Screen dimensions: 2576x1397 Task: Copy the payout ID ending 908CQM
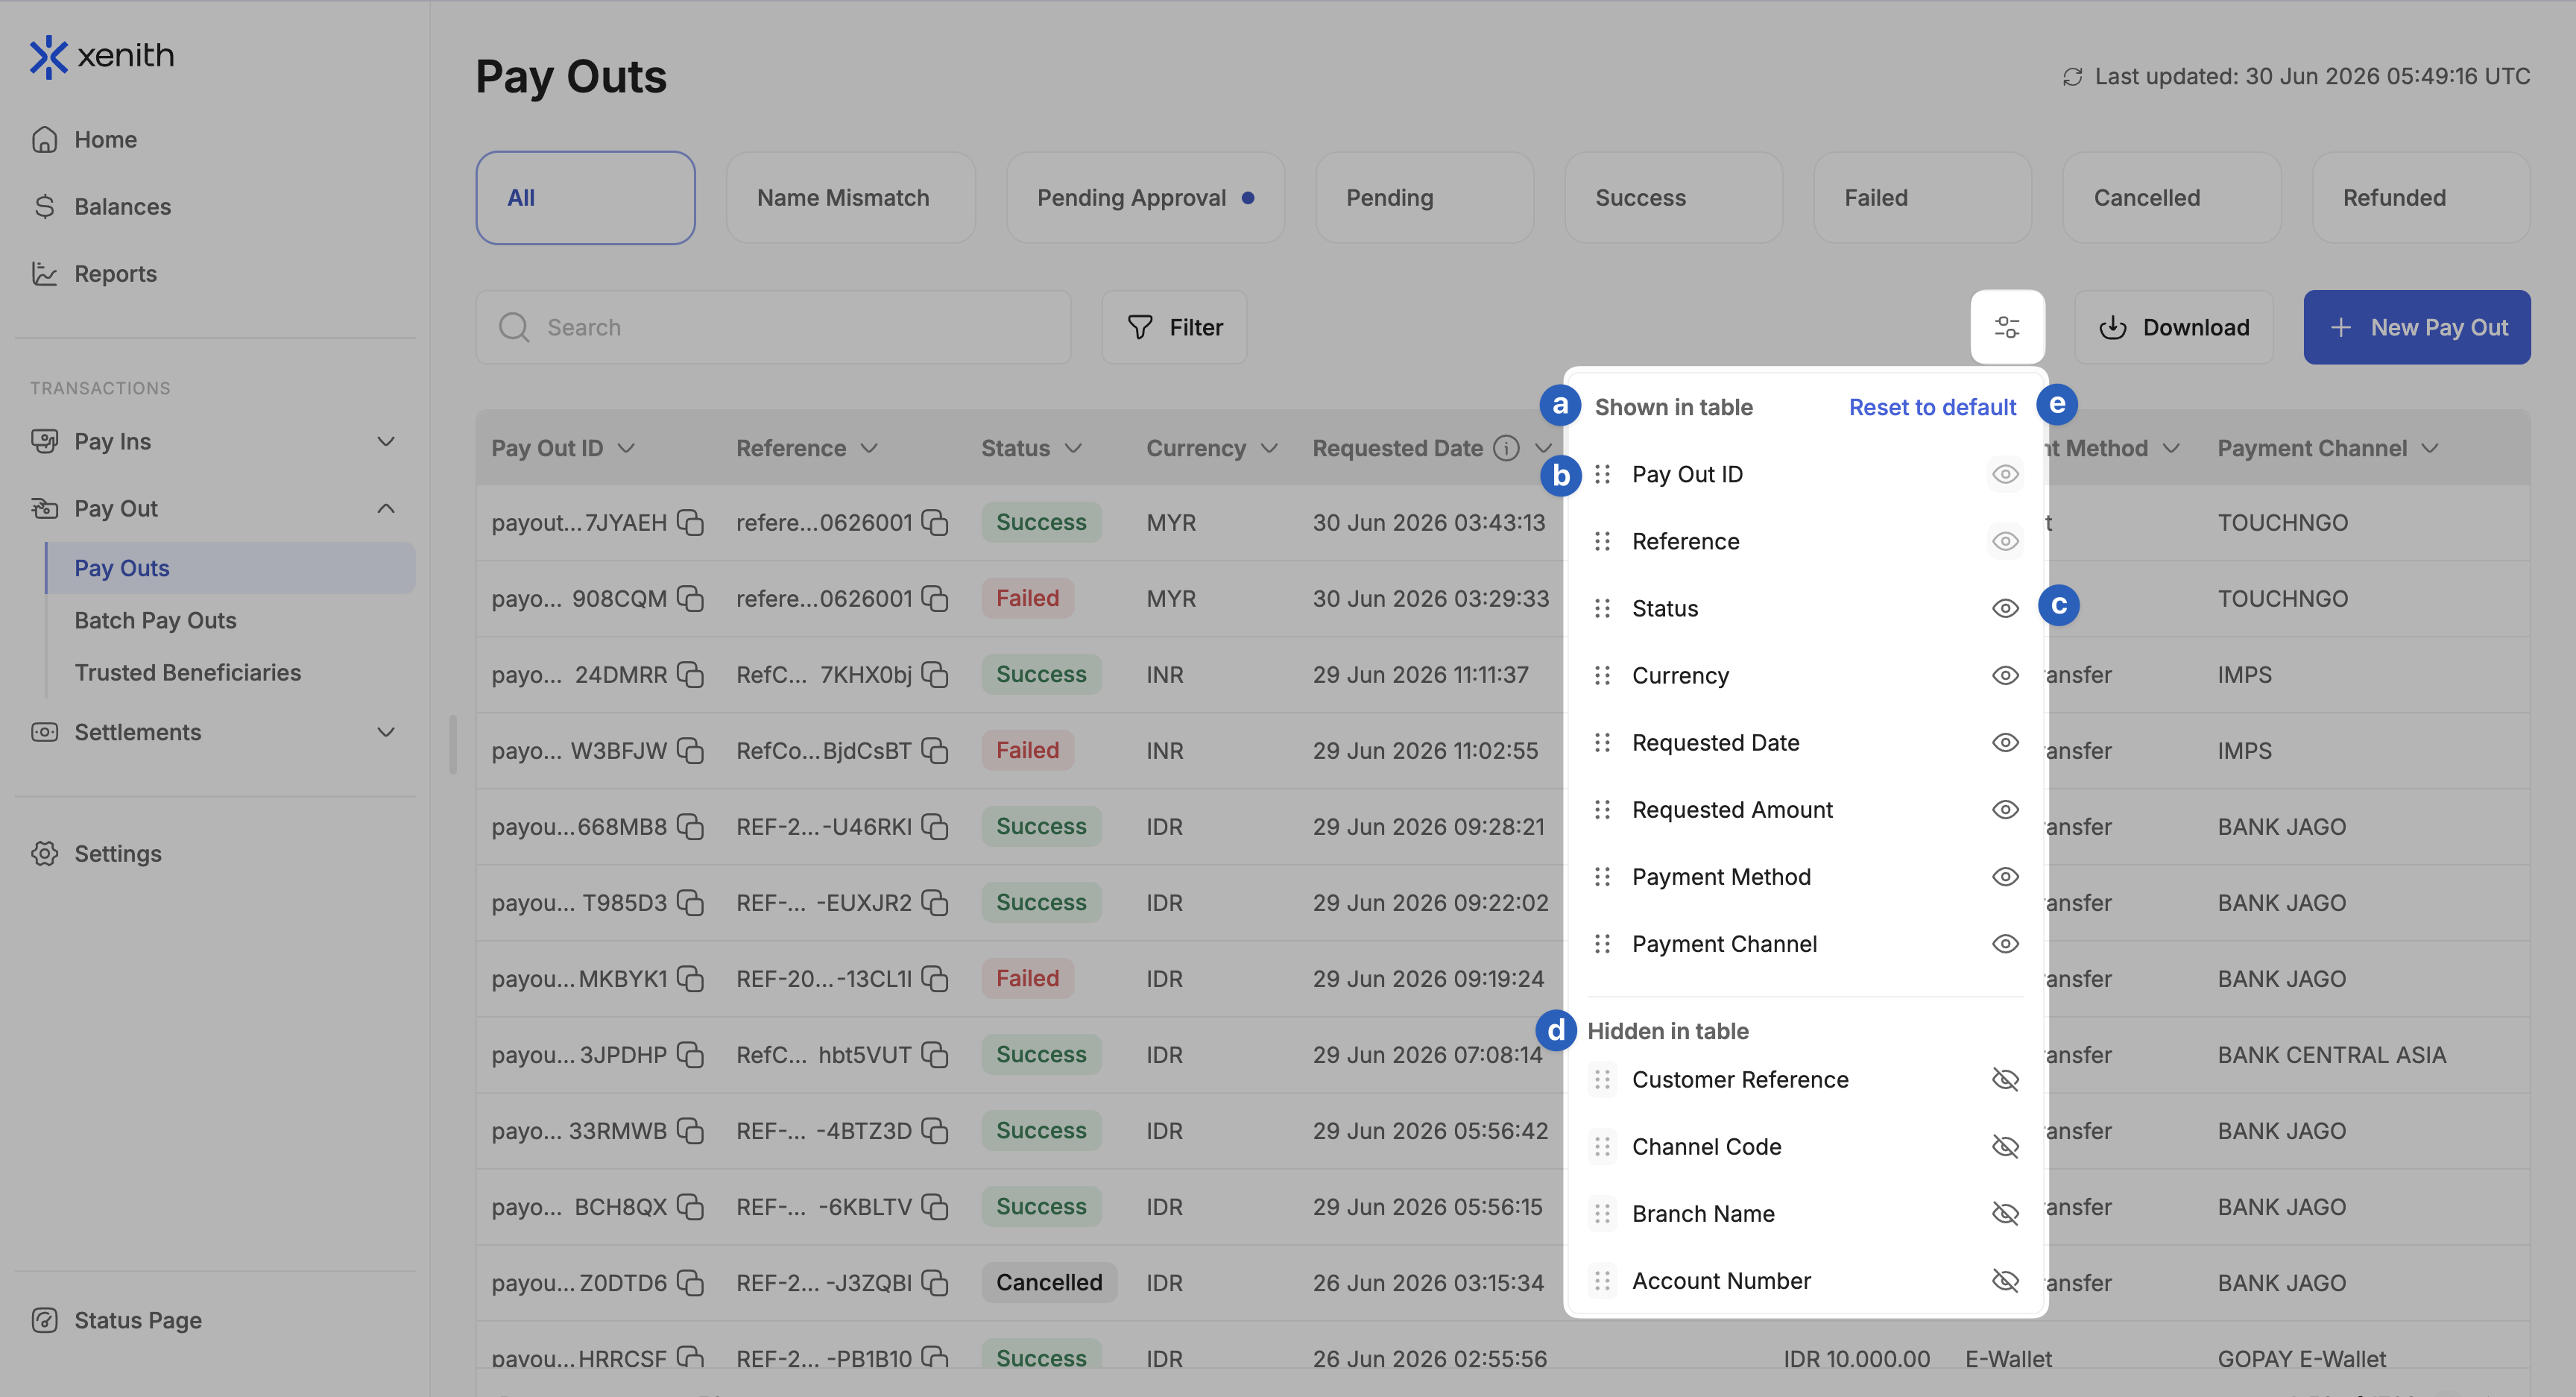click(690, 598)
